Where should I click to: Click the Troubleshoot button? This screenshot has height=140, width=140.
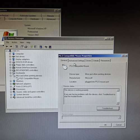pyautogui.click(x=108, y=108)
